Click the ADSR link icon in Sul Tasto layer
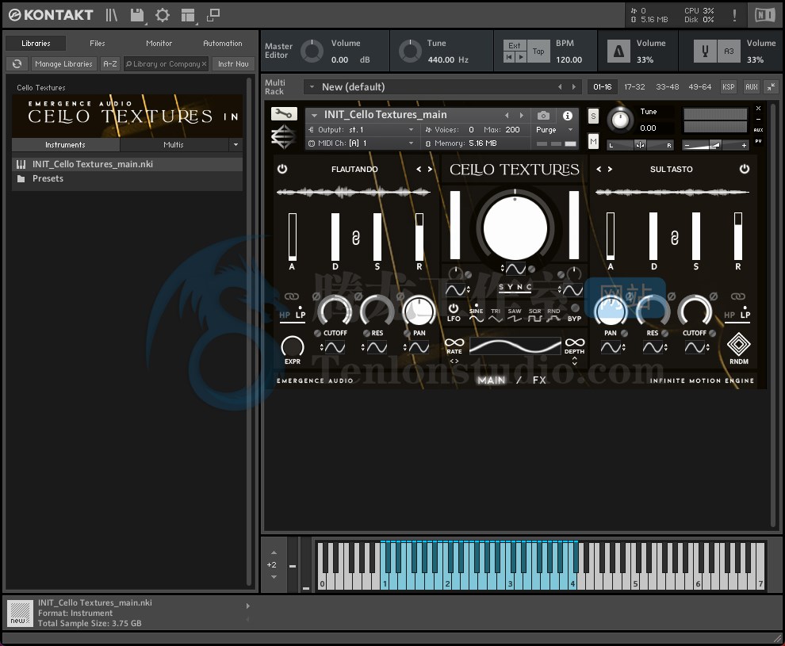Image resolution: width=785 pixels, height=646 pixels. point(674,237)
